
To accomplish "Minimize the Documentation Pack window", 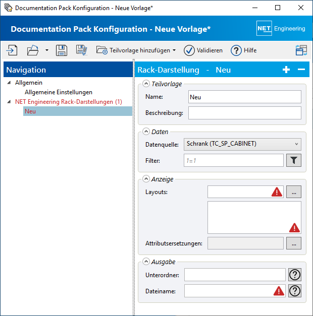I will (255, 8).
